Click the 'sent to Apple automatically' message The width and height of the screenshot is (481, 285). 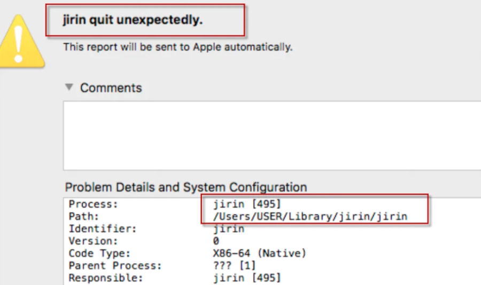pos(177,47)
